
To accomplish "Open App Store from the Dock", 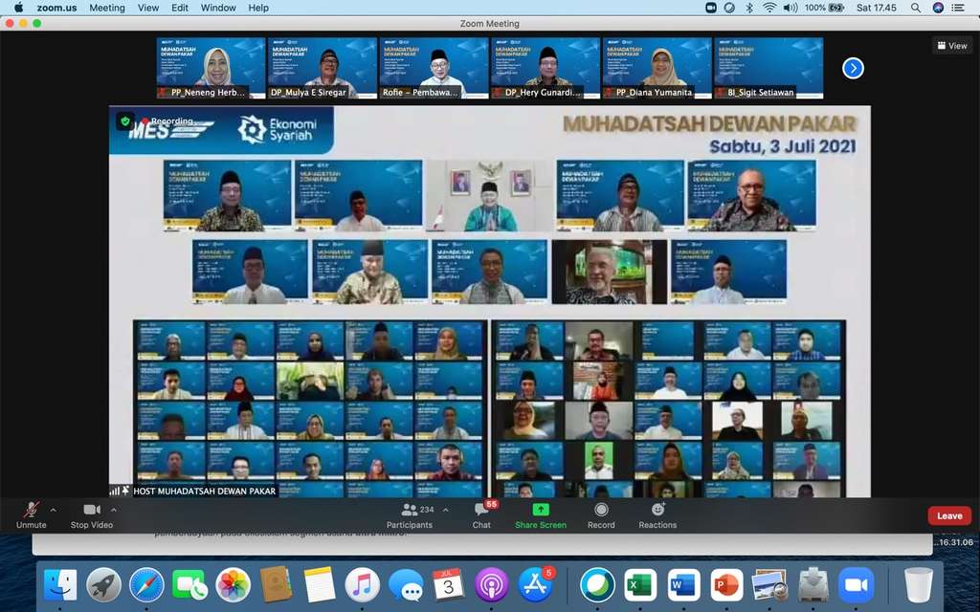I will coord(536,586).
